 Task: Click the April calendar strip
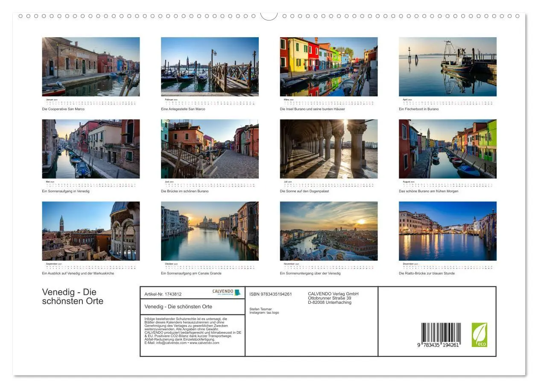click(447, 102)
